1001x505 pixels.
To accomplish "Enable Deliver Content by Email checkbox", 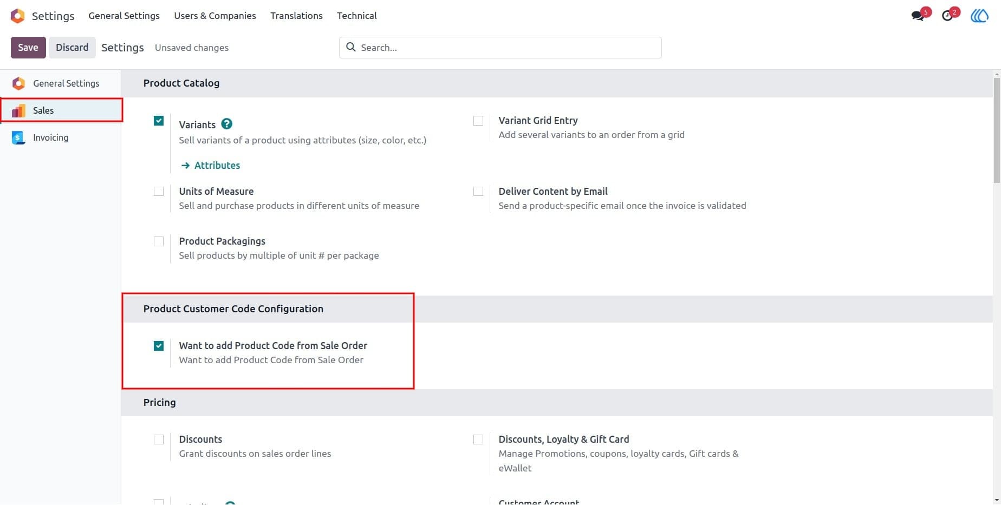I will coord(478,192).
